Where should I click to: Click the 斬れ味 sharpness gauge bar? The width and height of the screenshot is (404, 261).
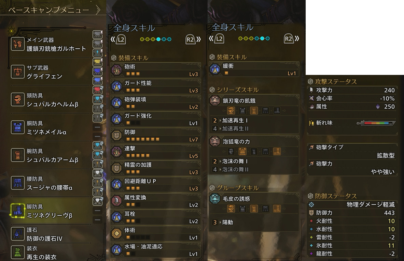click(x=376, y=123)
